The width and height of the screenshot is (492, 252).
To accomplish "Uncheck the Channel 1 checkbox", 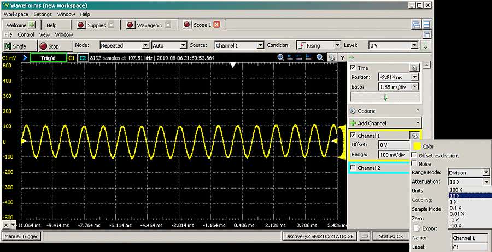I will pos(353,136).
